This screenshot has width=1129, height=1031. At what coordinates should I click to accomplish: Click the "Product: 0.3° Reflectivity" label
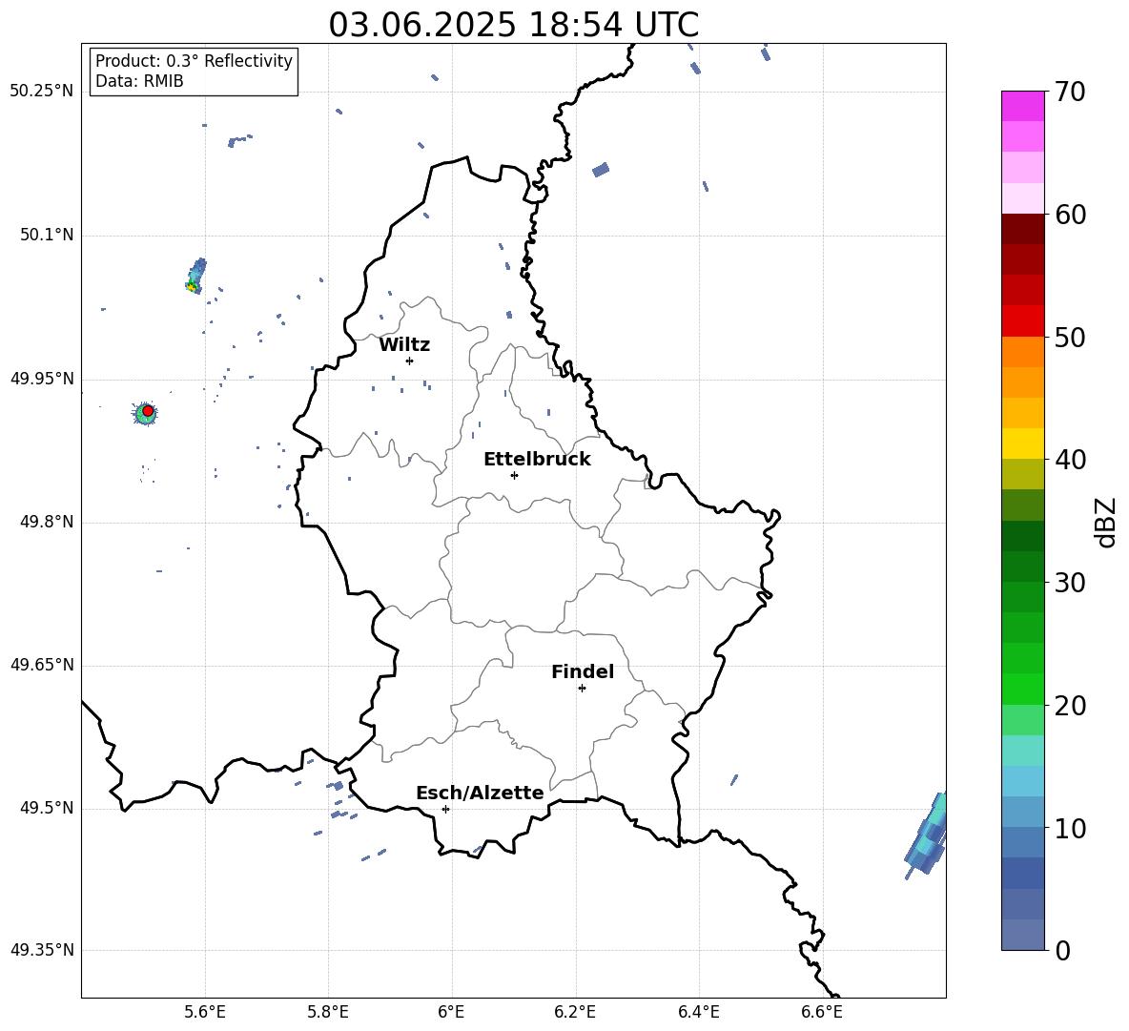(194, 61)
